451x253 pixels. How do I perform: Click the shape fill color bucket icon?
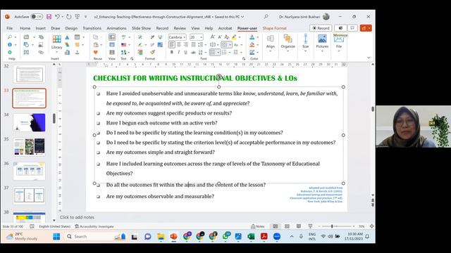click(x=252, y=45)
